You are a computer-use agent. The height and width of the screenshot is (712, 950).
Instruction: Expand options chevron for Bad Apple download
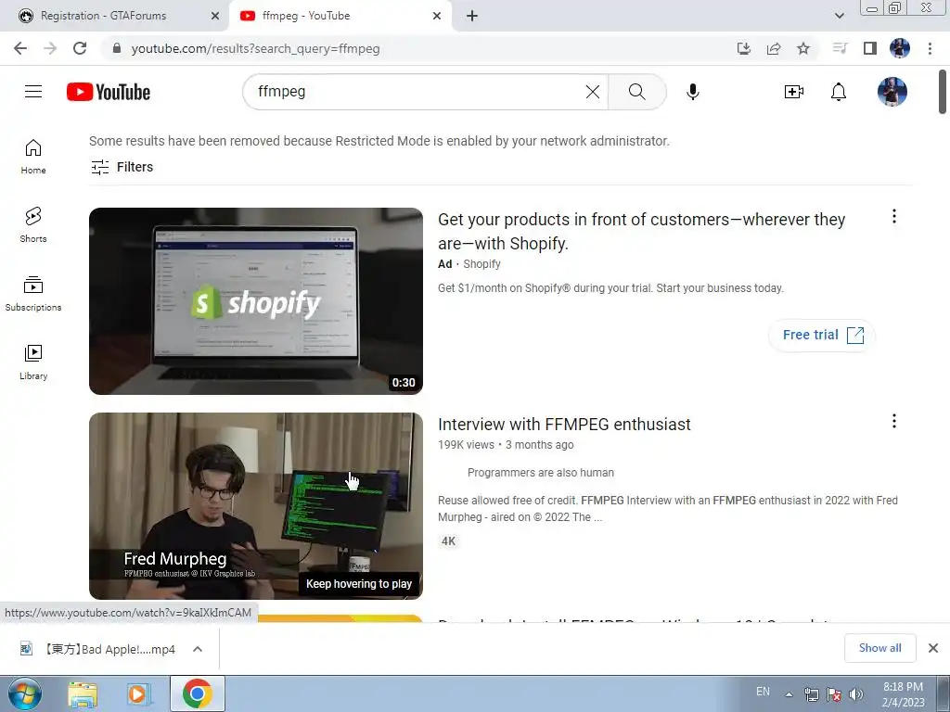[198, 649]
